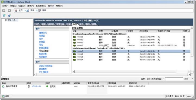
Task: Open 网络 hardware link
Action: [41, 45]
